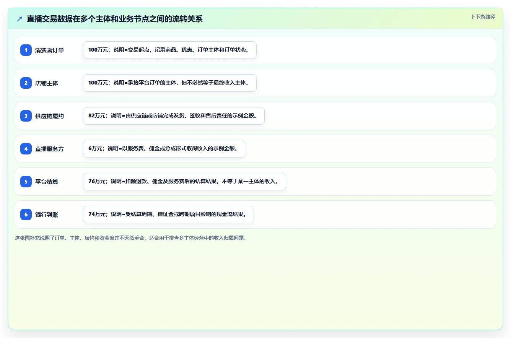The width and height of the screenshot is (511, 338).
Task: Select the 供应链履约 label
Action: click(x=49, y=116)
